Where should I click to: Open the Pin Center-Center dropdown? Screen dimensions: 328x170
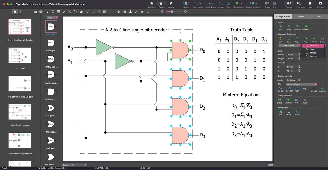(302, 84)
